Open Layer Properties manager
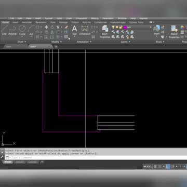This screenshot has height=187, width=187. (x=105, y=32)
